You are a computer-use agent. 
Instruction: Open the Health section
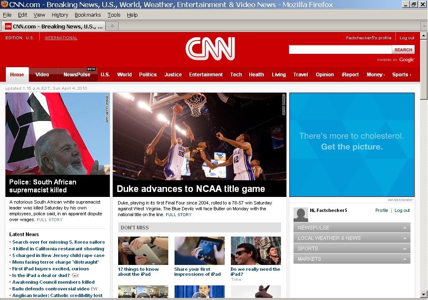pyautogui.click(x=256, y=74)
